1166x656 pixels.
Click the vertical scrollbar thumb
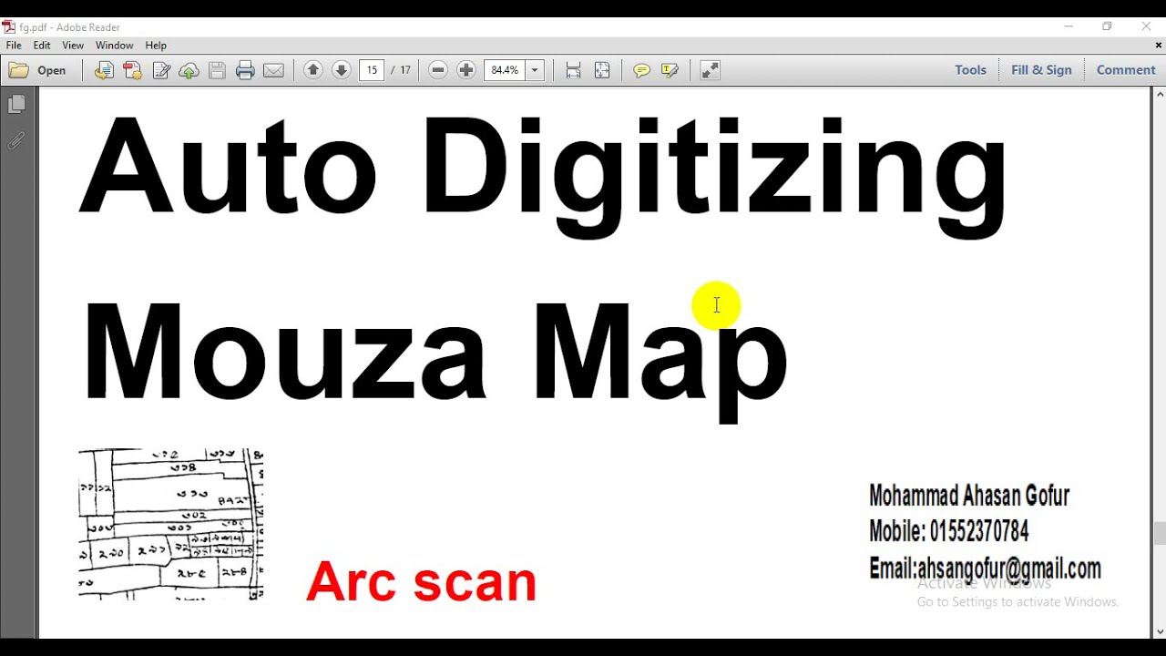click(1160, 533)
